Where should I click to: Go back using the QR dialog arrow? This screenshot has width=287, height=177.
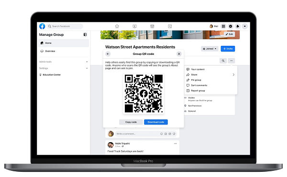(x=108, y=54)
